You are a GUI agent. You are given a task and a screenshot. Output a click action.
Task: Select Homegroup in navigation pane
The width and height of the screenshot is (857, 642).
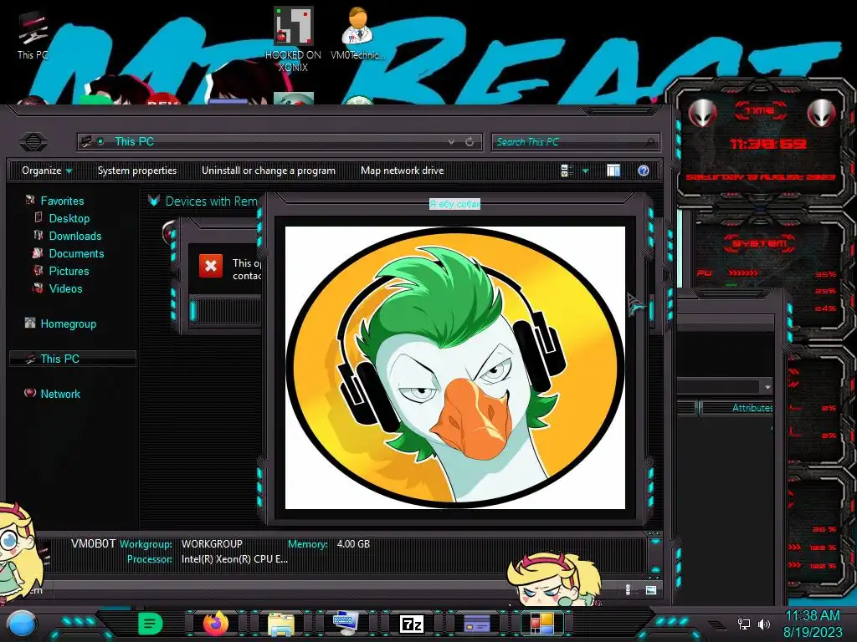(x=68, y=324)
